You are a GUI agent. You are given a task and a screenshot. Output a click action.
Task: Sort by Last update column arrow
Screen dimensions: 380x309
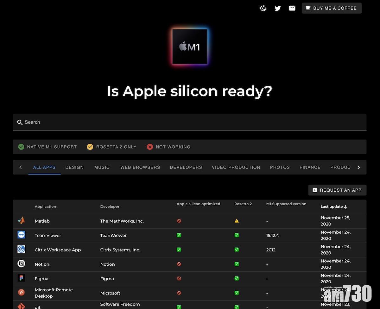[345, 207]
